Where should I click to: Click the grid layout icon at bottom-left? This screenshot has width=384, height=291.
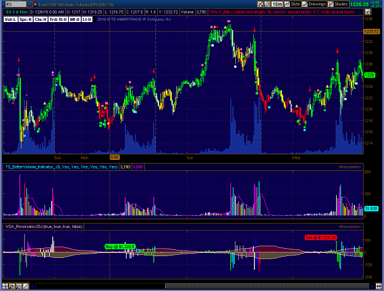5,286
